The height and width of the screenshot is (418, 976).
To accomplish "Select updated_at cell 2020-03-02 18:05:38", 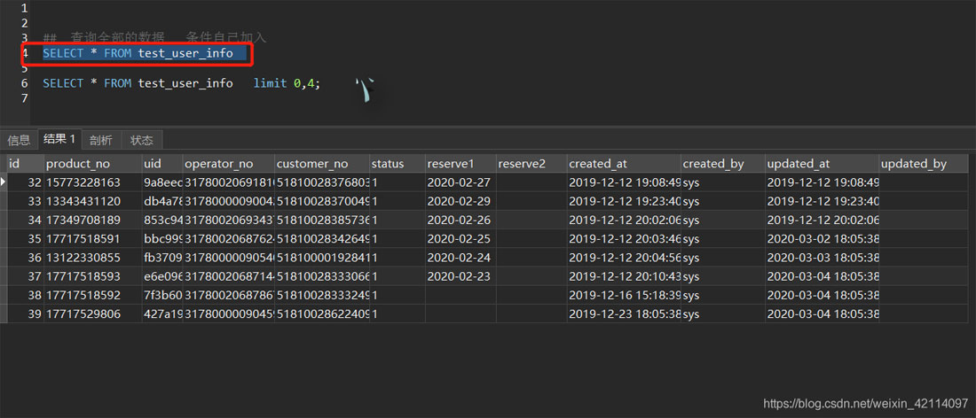I will coord(823,238).
